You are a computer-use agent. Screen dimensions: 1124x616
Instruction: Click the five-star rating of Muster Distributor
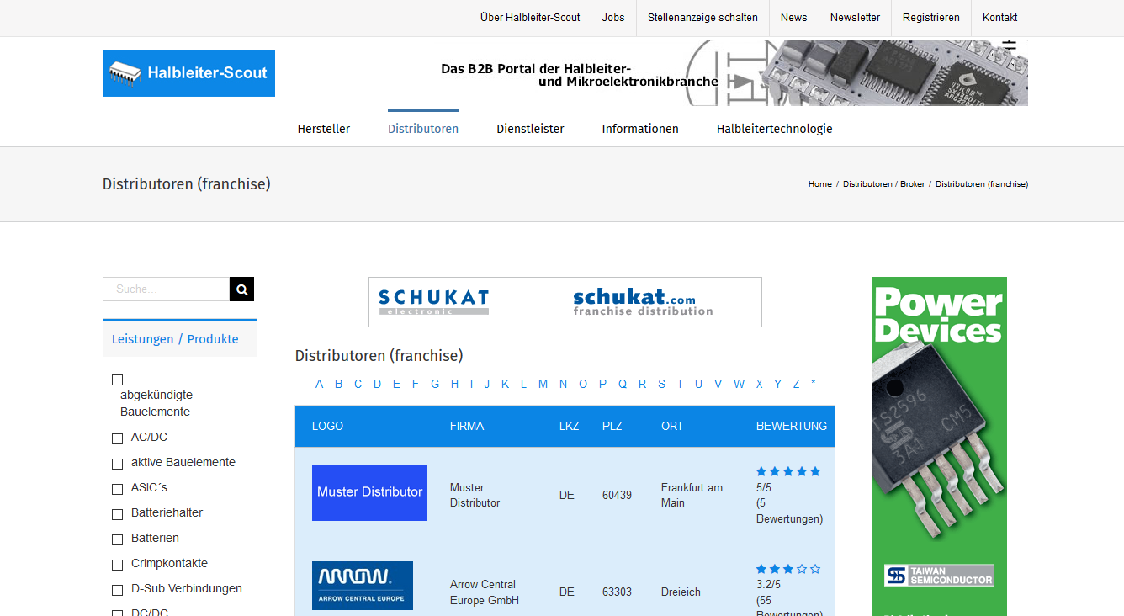click(788, 471)
